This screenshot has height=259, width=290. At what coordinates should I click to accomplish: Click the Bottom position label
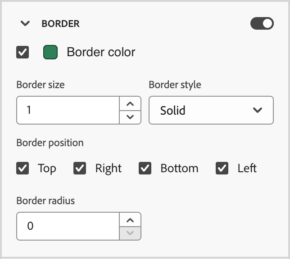click(179, 169)
